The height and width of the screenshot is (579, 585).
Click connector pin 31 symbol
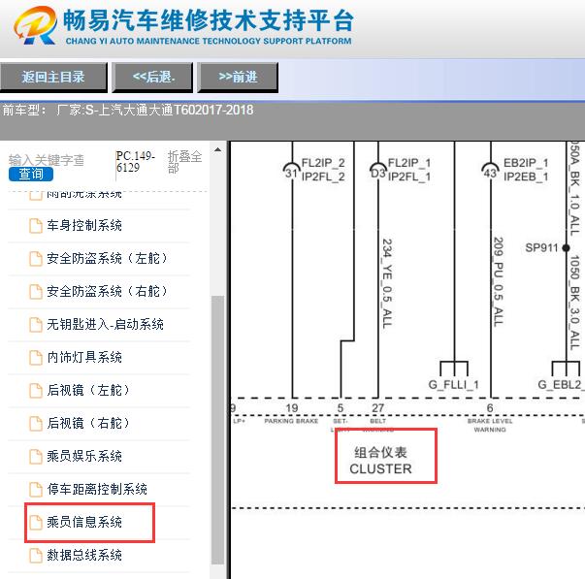point(292,172)
